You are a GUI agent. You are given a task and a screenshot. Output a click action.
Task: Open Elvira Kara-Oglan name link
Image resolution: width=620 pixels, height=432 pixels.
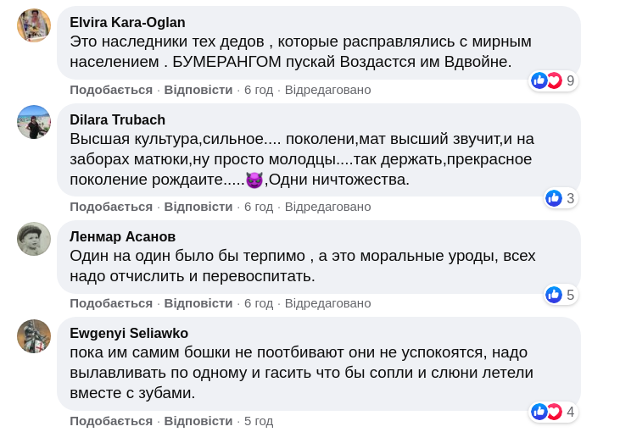[x=127, y=23]
